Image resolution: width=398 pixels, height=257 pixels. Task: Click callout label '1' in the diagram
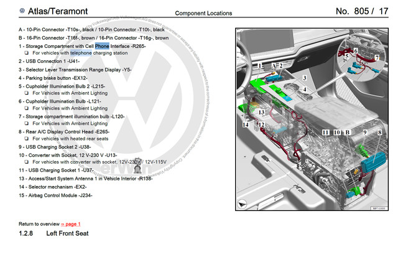click(x=260, y=66)
